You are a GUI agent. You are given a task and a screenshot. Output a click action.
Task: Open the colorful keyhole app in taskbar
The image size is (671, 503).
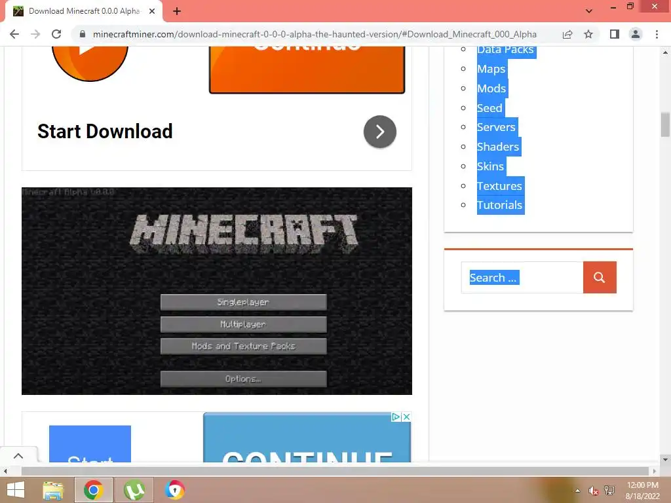[174, 490]
